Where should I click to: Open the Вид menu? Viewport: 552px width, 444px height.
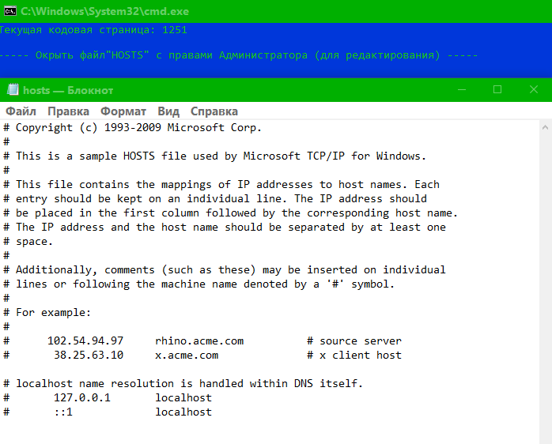point(168,111)
